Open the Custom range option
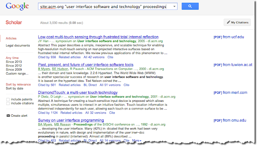This screenshot has width=257, height=146. (x=17, y=73)
